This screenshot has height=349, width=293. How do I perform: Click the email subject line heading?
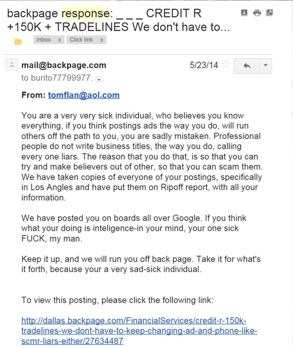point(119,20)
